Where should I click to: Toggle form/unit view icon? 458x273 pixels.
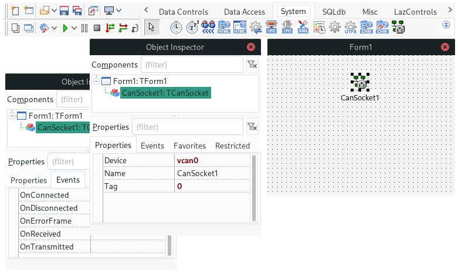93,11
